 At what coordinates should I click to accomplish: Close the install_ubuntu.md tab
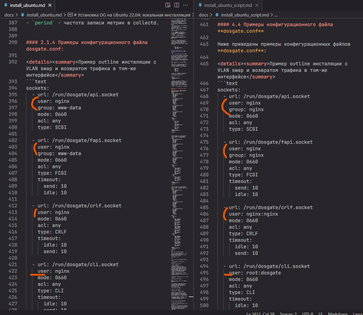coord(50,5)
